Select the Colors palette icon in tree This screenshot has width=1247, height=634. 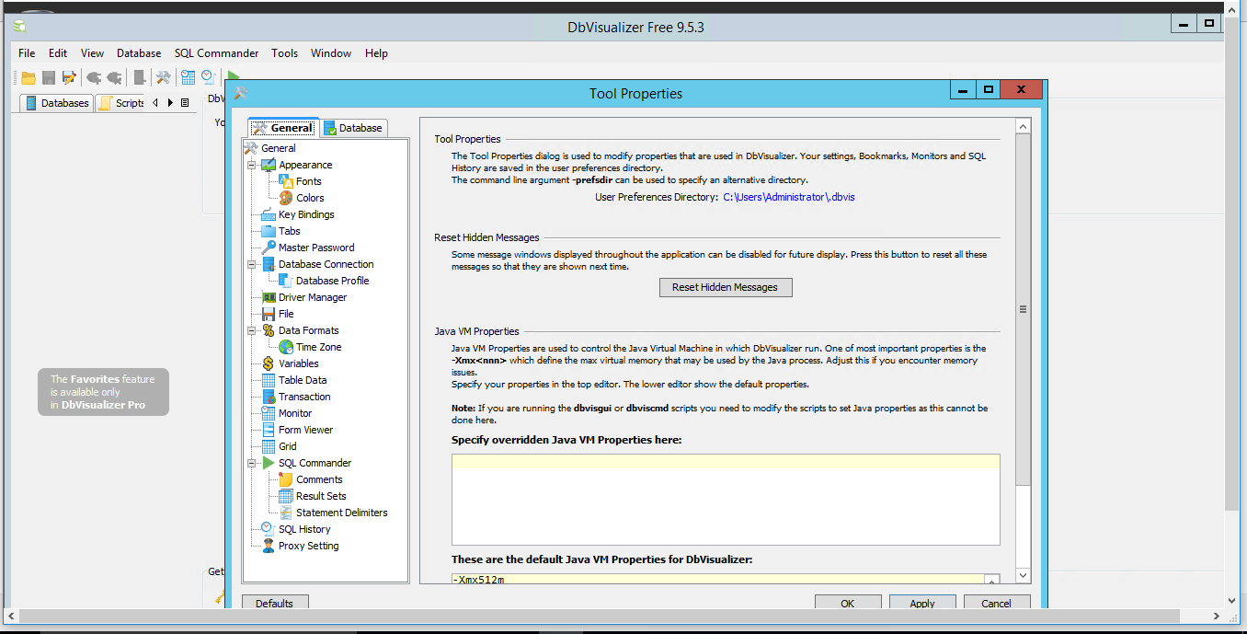(286, 198)
